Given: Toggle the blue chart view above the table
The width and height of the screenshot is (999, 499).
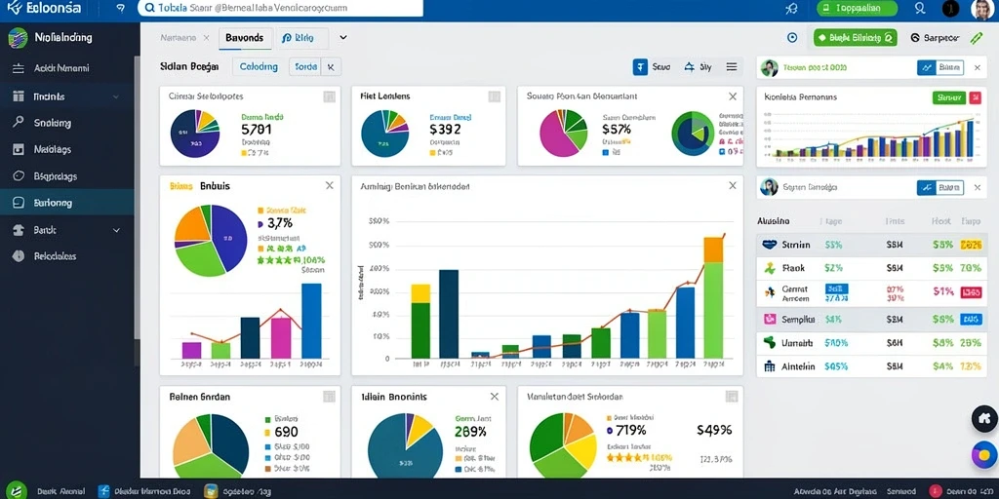Looking at the screenshot, I should click(927, 187).
